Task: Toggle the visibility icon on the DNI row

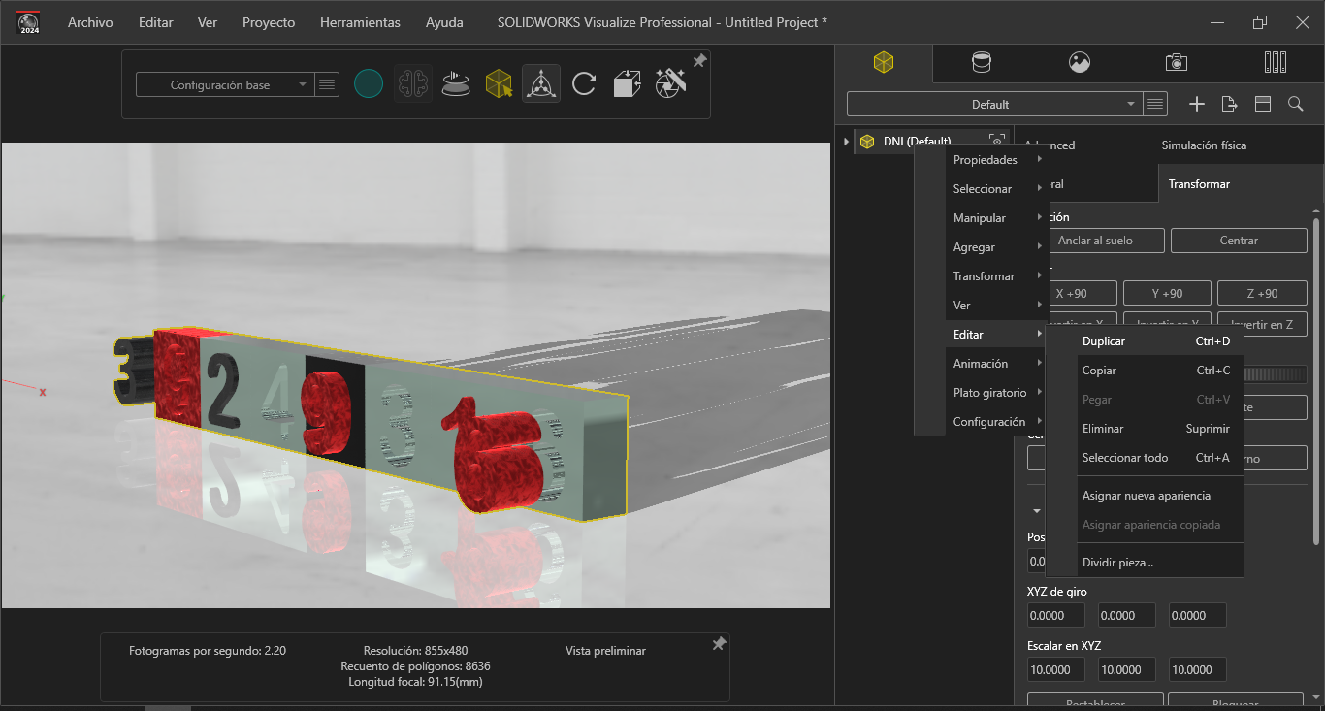Action: [x=996, y=141]
